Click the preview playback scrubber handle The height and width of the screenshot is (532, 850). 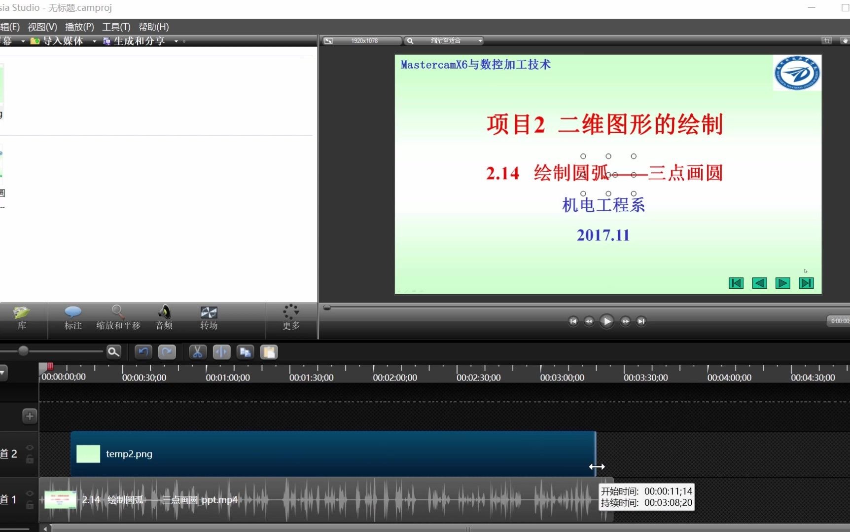tap(327, 307)
